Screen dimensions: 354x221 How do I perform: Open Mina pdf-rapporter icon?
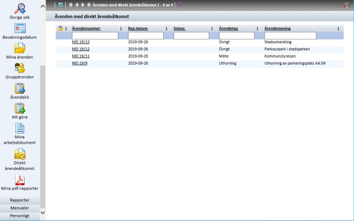pyautogui.click(x=20, y=180)
